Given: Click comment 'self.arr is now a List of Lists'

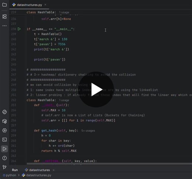Looking at the screenshot, I should click(x=93, y=115).
